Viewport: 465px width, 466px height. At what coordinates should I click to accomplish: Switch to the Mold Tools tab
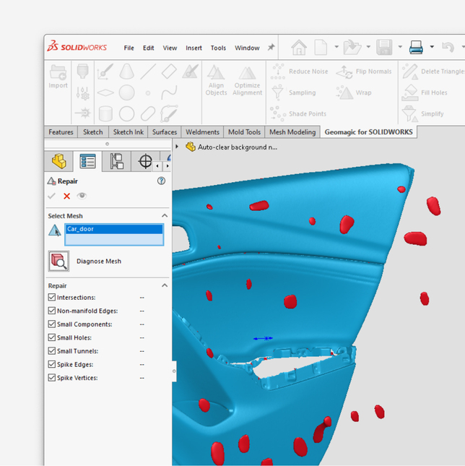[x=244, y=132]
